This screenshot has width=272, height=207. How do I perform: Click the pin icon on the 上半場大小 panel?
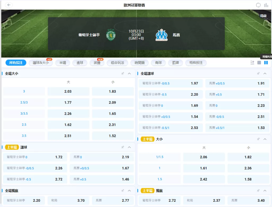[x=258, y=139]
